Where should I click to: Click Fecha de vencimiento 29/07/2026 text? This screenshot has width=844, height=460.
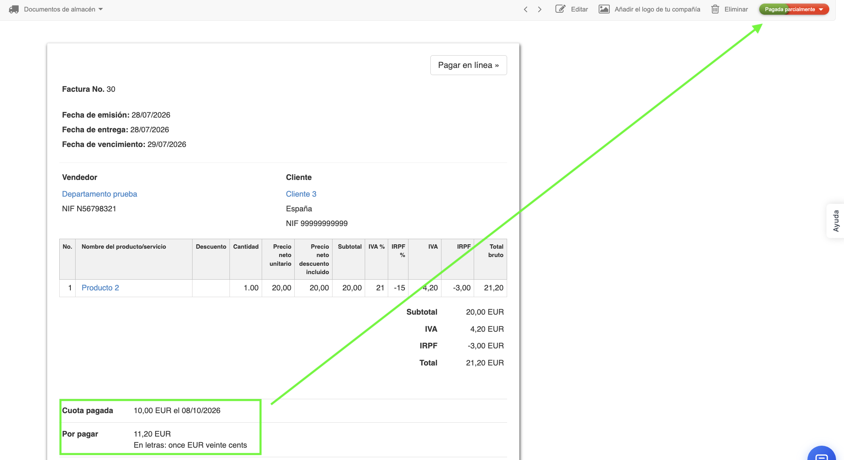pos(124,144)
